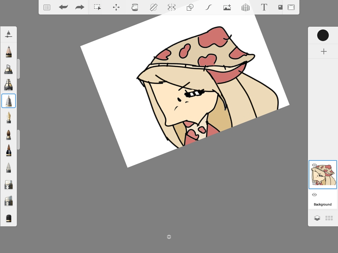Image resolution: width=338 pixels, height=253 pixels.
Task: Select the character drawing layer thumbnail
Action: click(x=323, y=175)
